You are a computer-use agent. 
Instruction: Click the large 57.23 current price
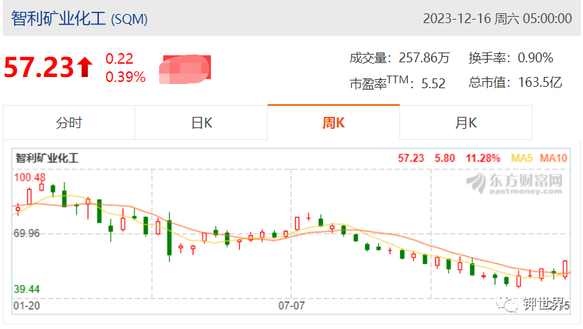(39, 67)
